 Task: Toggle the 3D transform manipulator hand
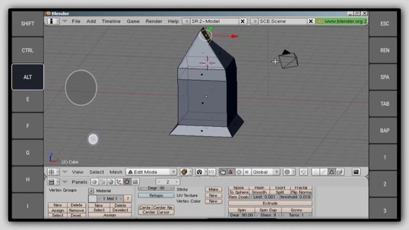(x=223, y=172)
